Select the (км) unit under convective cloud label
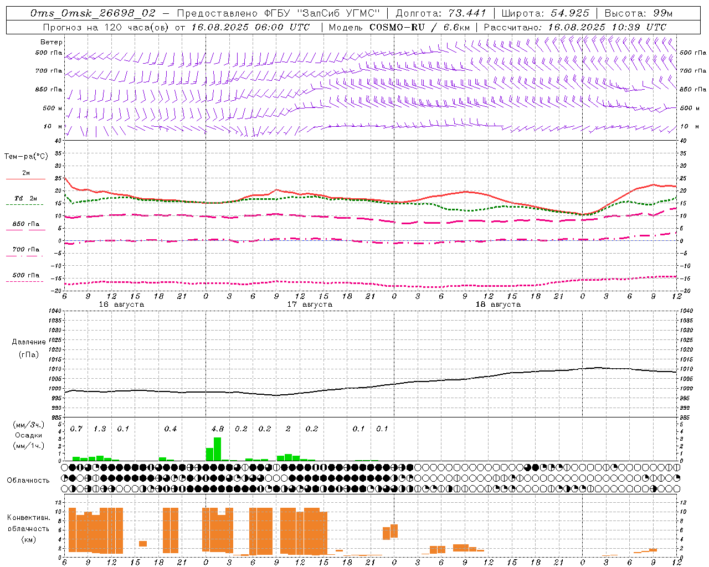 28,539
